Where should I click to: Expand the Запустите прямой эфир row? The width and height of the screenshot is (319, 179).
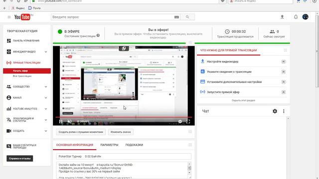284,92
